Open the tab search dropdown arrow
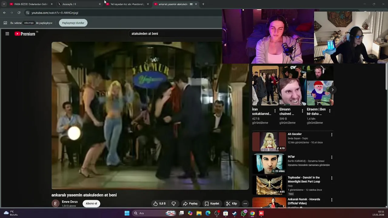The width and height of the screenshot is (388, 218). point(4,4)
